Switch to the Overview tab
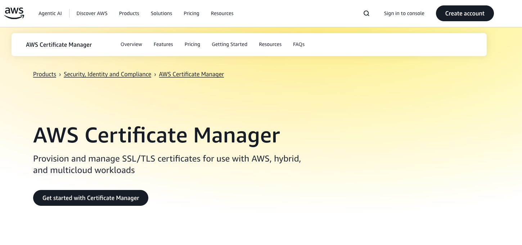 coord(131,44)
